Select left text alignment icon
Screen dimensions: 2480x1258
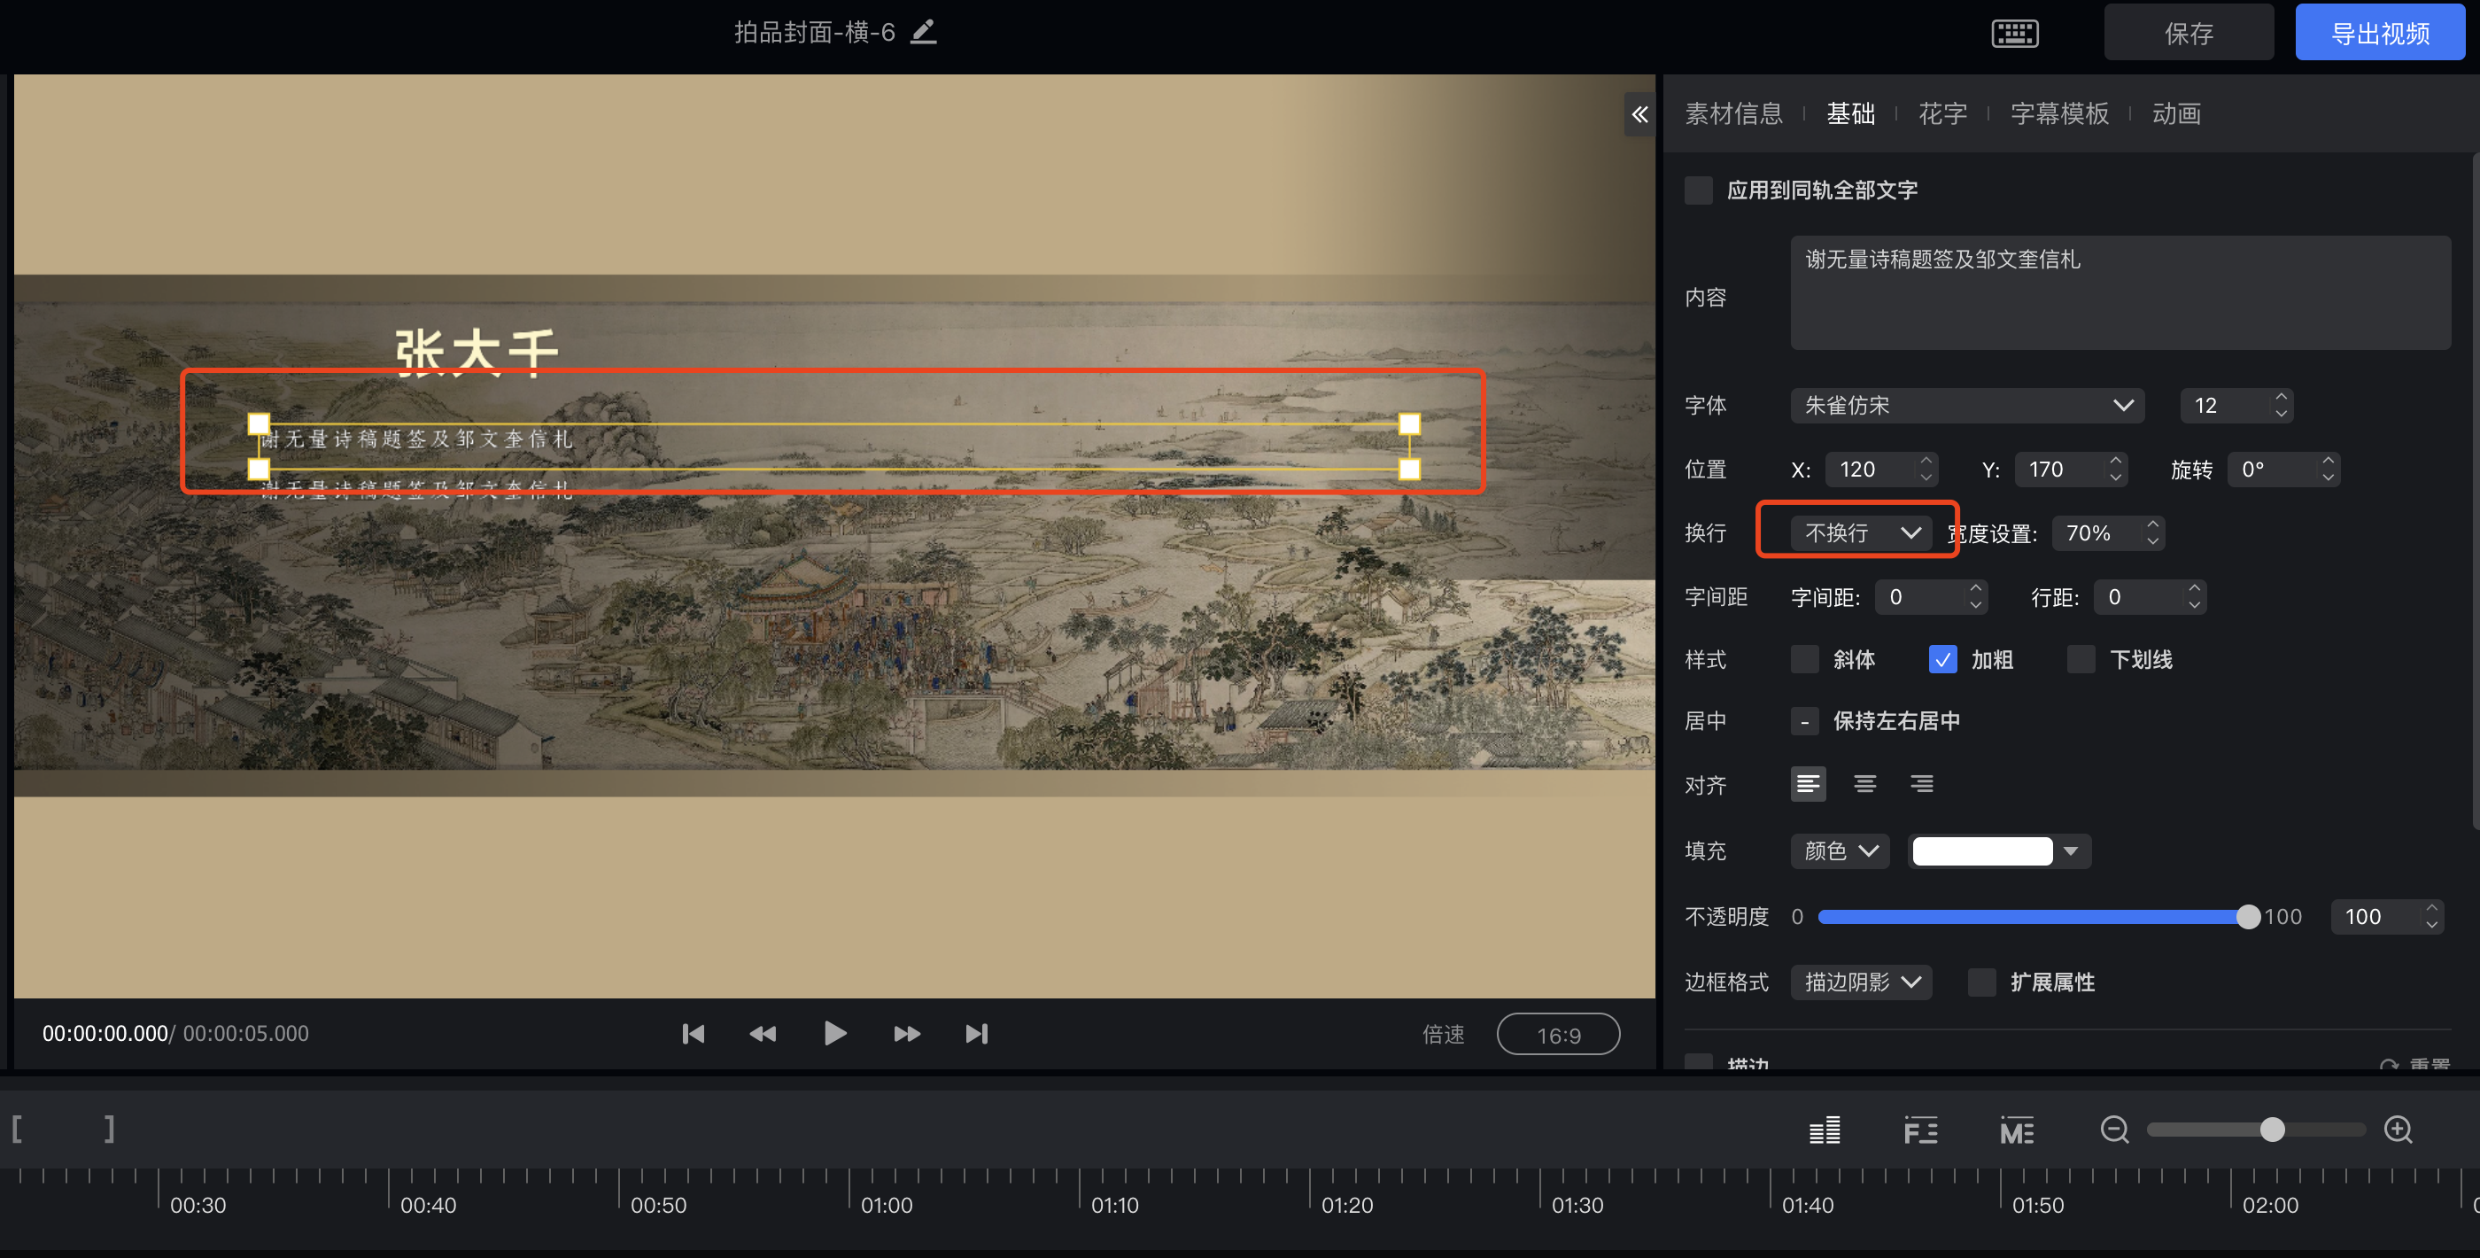click(1808, 784)
